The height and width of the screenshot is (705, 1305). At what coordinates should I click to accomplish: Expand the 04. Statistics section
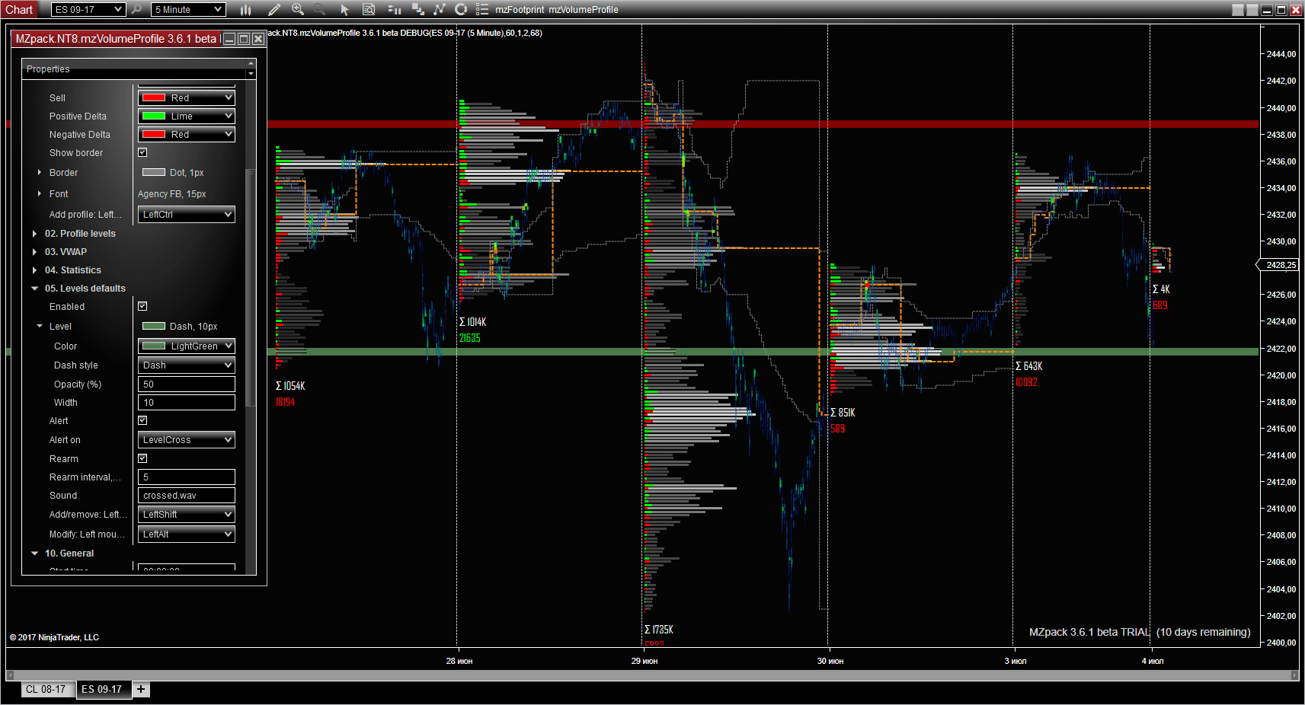coord(34,270)
